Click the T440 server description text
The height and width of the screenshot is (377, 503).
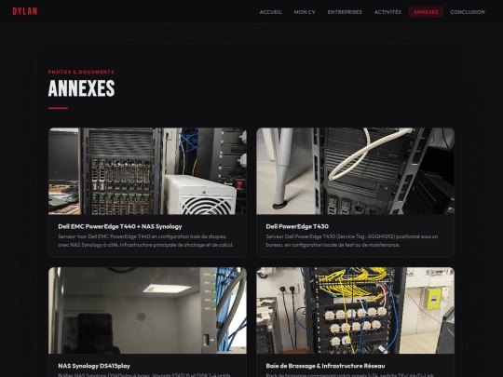pyautogui.click(x=145, y=241)
